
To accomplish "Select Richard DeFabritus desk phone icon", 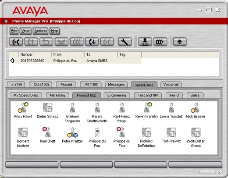I will pyautogui.click(x=146, y=132).
